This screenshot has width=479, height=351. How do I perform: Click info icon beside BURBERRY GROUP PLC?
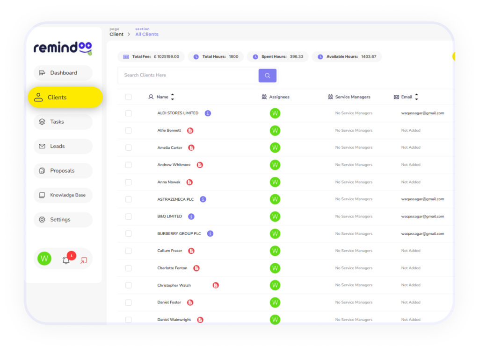[210, 234]
